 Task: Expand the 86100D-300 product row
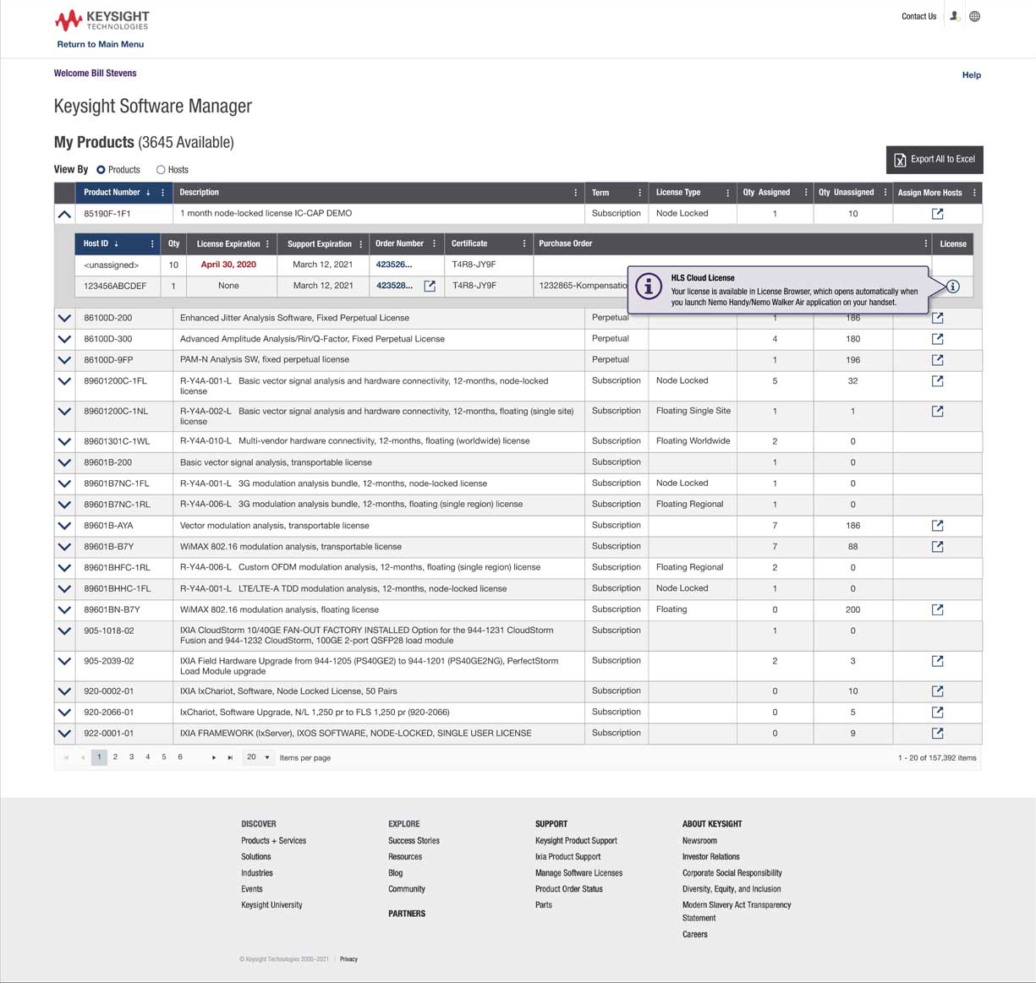(x=64, y=338)
